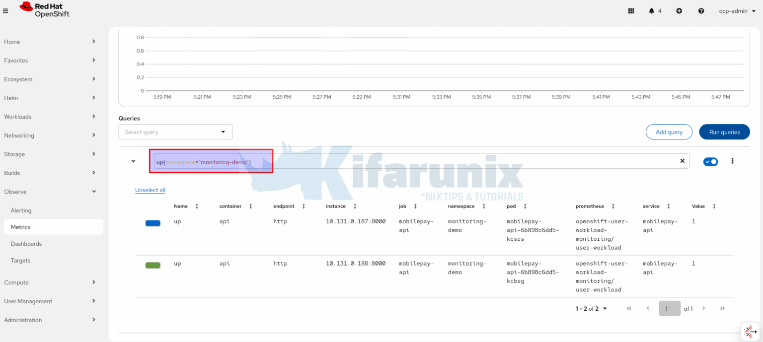
Task: Open the Metrics page
Action: coord(54,227)
